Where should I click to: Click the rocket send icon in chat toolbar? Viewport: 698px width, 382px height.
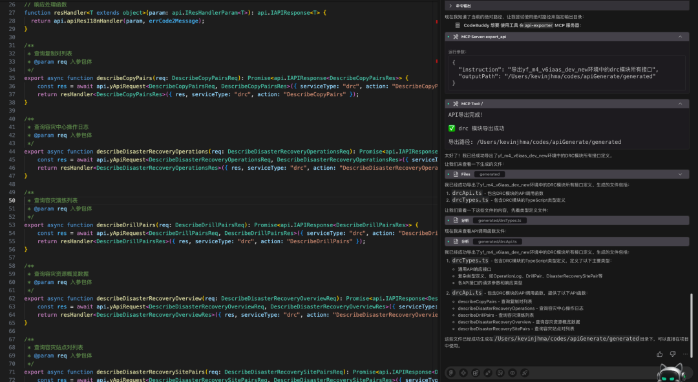[x=525, y=372]
